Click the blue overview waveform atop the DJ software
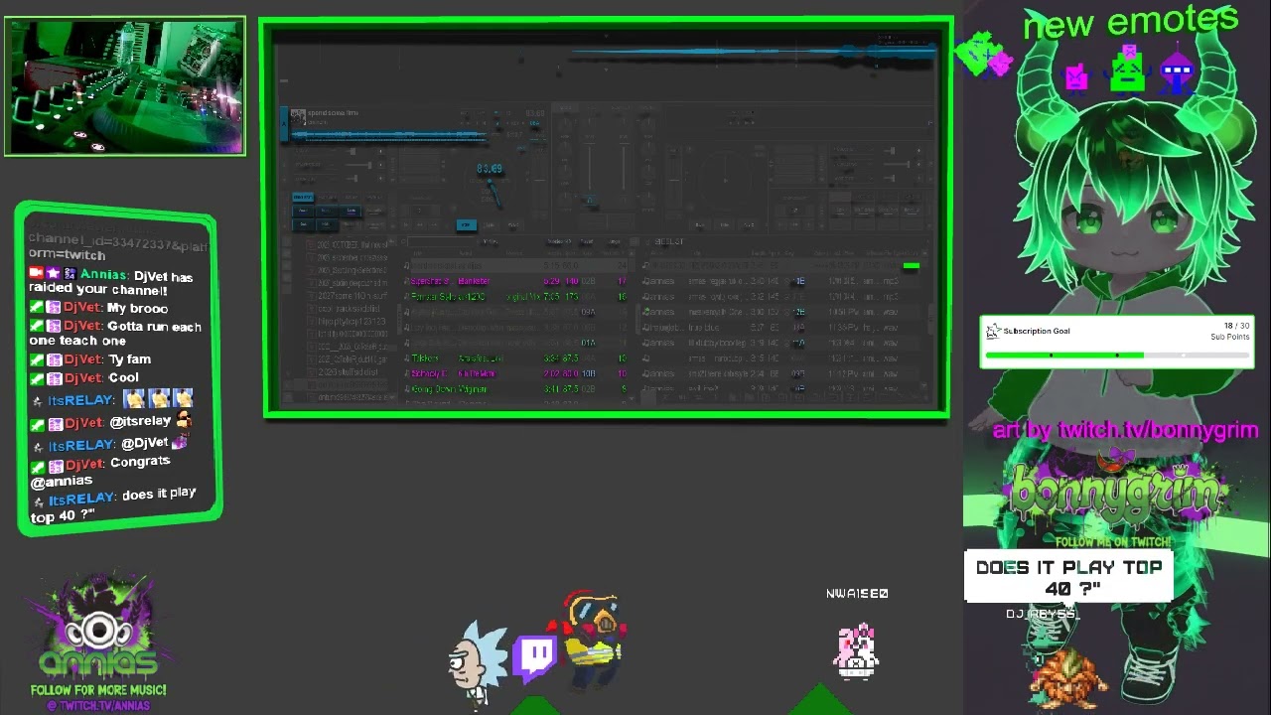Viewport: 1271px width, 715px height. click(x=755, y=53)
